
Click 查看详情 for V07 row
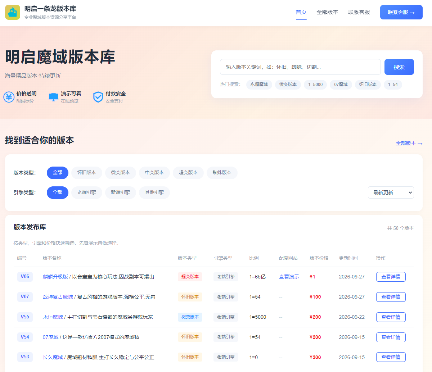[391, 297]
